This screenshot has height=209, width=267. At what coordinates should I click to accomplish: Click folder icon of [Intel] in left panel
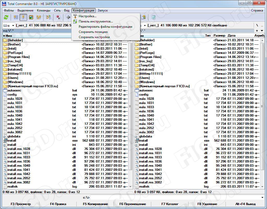pyautogui.click(x=5, y=49)
